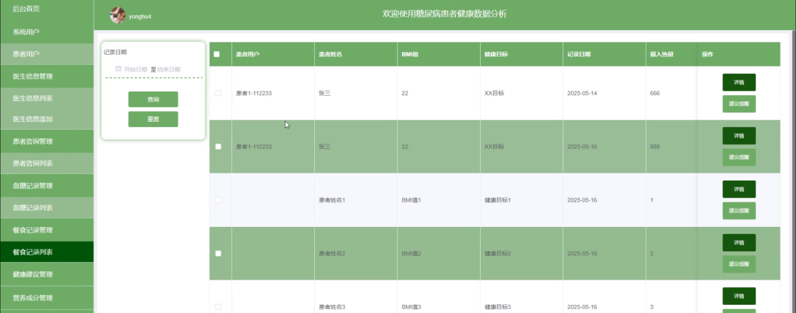Collapse the 血糖记录管理 sidebar section
Viewport: 796px width, 313px height.
click(x=46, y=185)
